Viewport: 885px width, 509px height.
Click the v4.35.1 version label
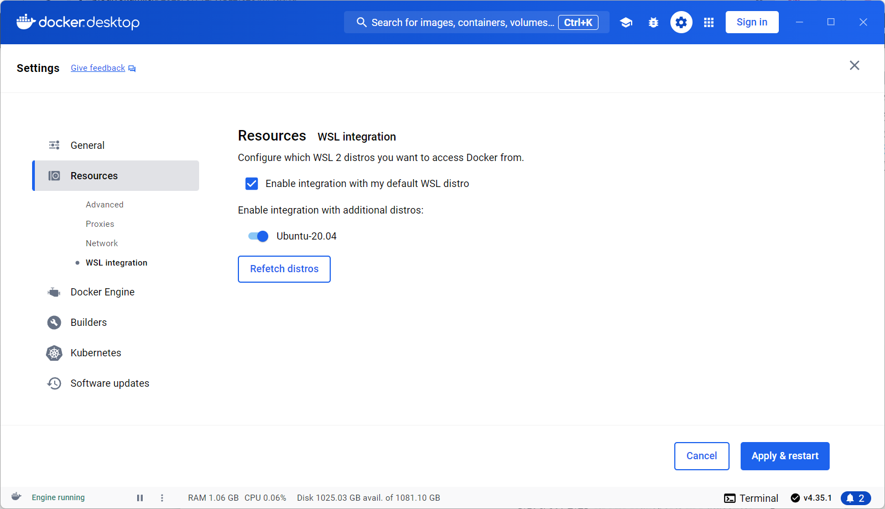(x=818, y=498)
